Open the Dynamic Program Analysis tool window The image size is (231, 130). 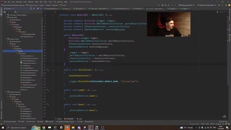click(x=65, y=122)
